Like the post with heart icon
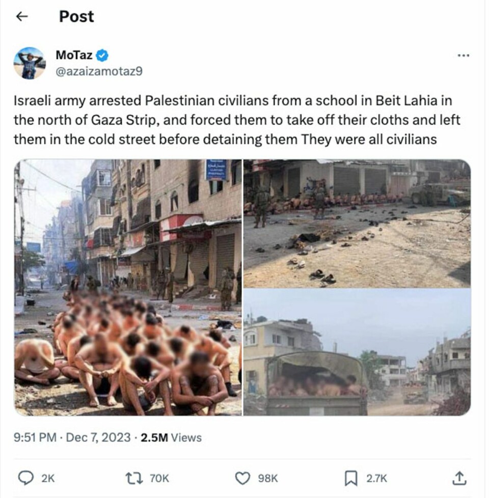489x498 pixels. (x=242, y=478)
